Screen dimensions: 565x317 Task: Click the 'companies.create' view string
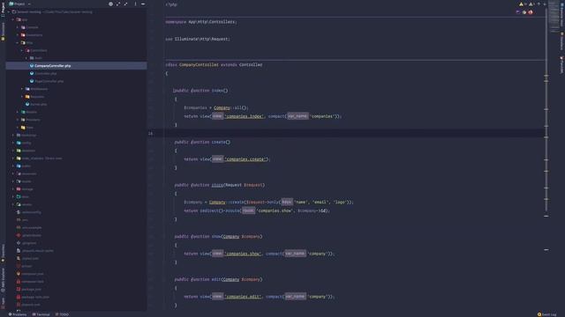tap(246, 158)
